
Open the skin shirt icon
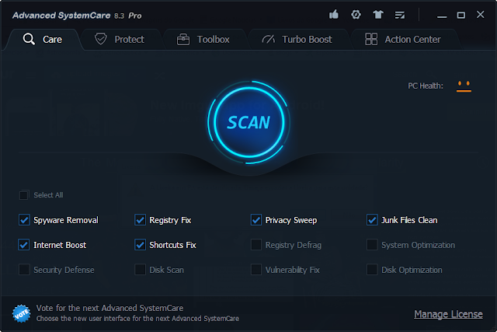(378, 15)
